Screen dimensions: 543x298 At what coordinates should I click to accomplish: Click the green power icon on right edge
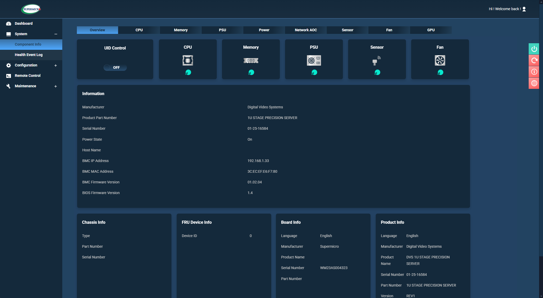534,49
